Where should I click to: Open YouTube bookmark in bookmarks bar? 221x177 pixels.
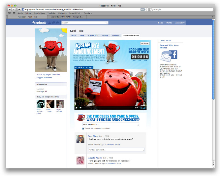coord(51,13)
